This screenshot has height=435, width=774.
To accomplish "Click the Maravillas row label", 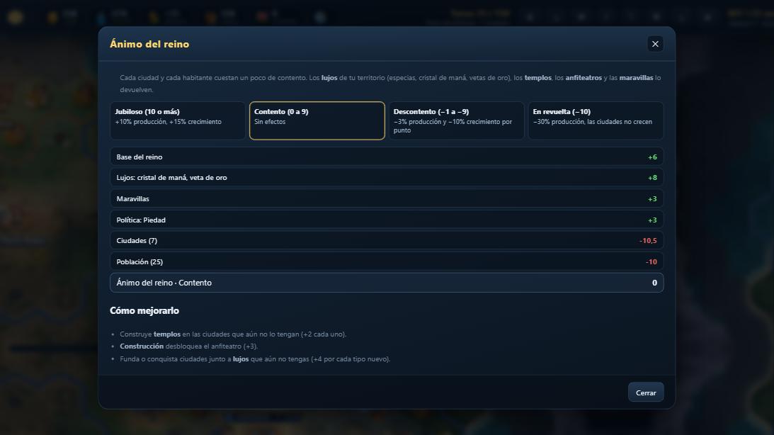I will point(133,199).
